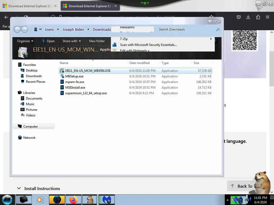Screen dimensions: 274x205
Task: Click the MBSetup.exe file icon
Action: click(62, 76)
